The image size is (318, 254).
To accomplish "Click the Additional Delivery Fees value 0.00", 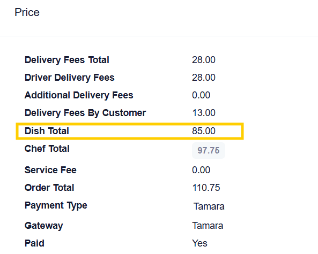I will point(201,95).
